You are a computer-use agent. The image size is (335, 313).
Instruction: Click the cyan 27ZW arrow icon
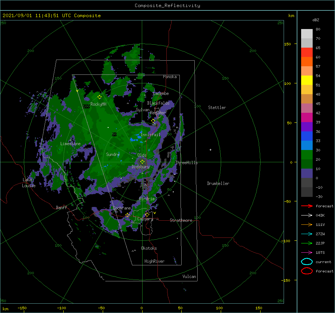[307, 234]
